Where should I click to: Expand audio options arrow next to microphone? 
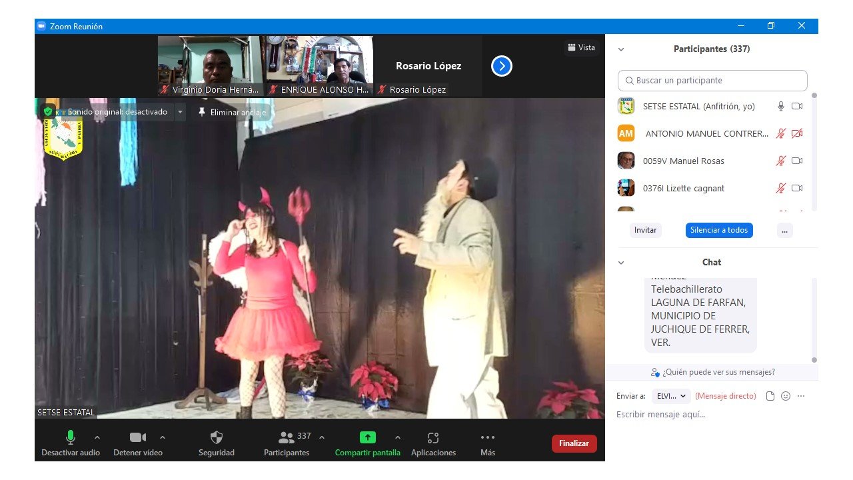pyautogui.click(x=97, y=437)
